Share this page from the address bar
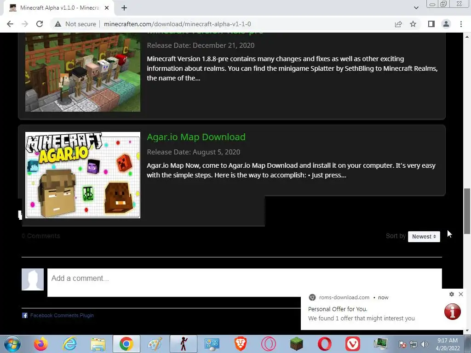The image size is (471, 353). [x=398, y=24]
